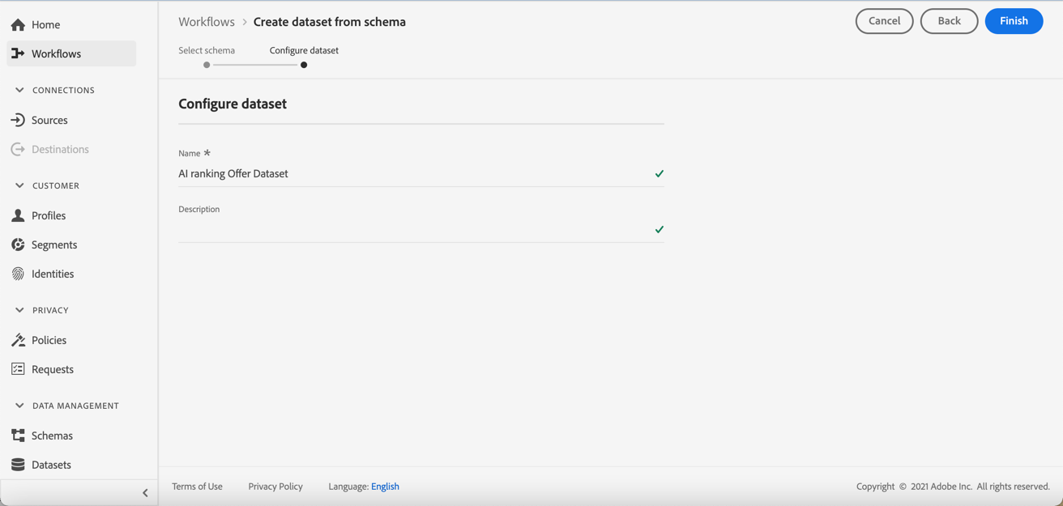Screen dimensions: 1063x506
Task: Open Profiles via its person icon
Action: click(x=18, y=216)
